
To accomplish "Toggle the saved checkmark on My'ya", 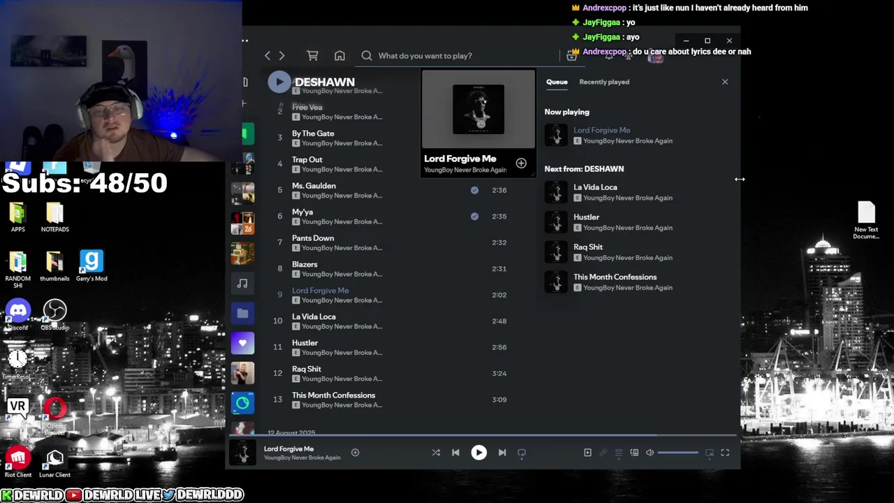I will pyautogui.click(x=474, y=217).
